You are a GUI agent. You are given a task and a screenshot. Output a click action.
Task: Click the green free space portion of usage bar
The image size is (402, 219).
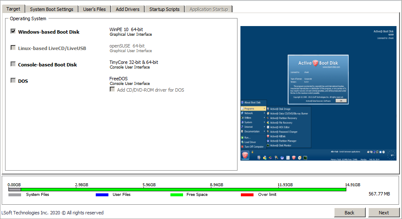[183, 190]
